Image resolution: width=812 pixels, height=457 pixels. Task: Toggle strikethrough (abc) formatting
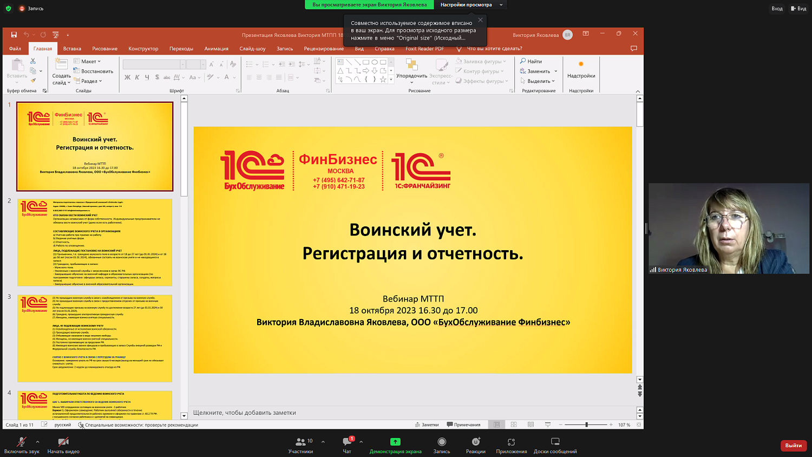click(x=167, y=77)
